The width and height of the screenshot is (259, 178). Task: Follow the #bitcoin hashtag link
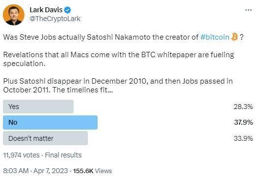coord(215,37)
